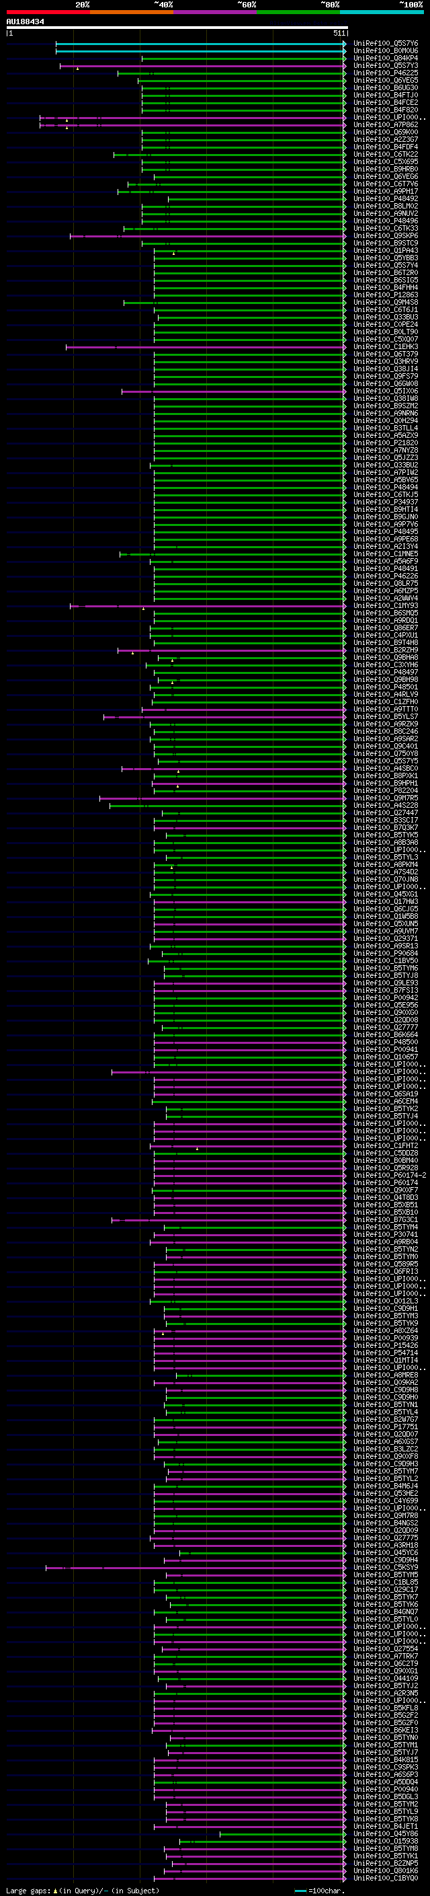Screen dimensions: 430x1896
Task: Click hit label UniRef100_C1BV50
Action: pos(386,960)
